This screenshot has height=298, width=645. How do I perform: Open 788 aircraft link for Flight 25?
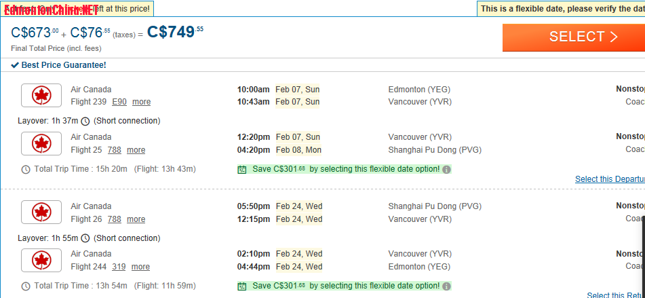[x=115, y=150]
